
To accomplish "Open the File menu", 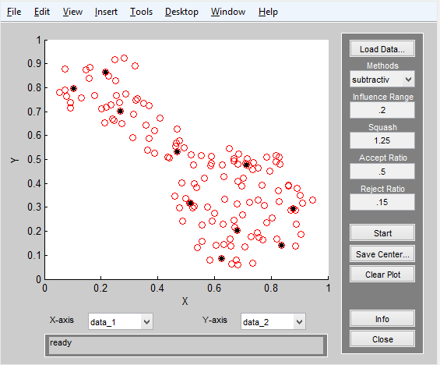I will (14, 12).
